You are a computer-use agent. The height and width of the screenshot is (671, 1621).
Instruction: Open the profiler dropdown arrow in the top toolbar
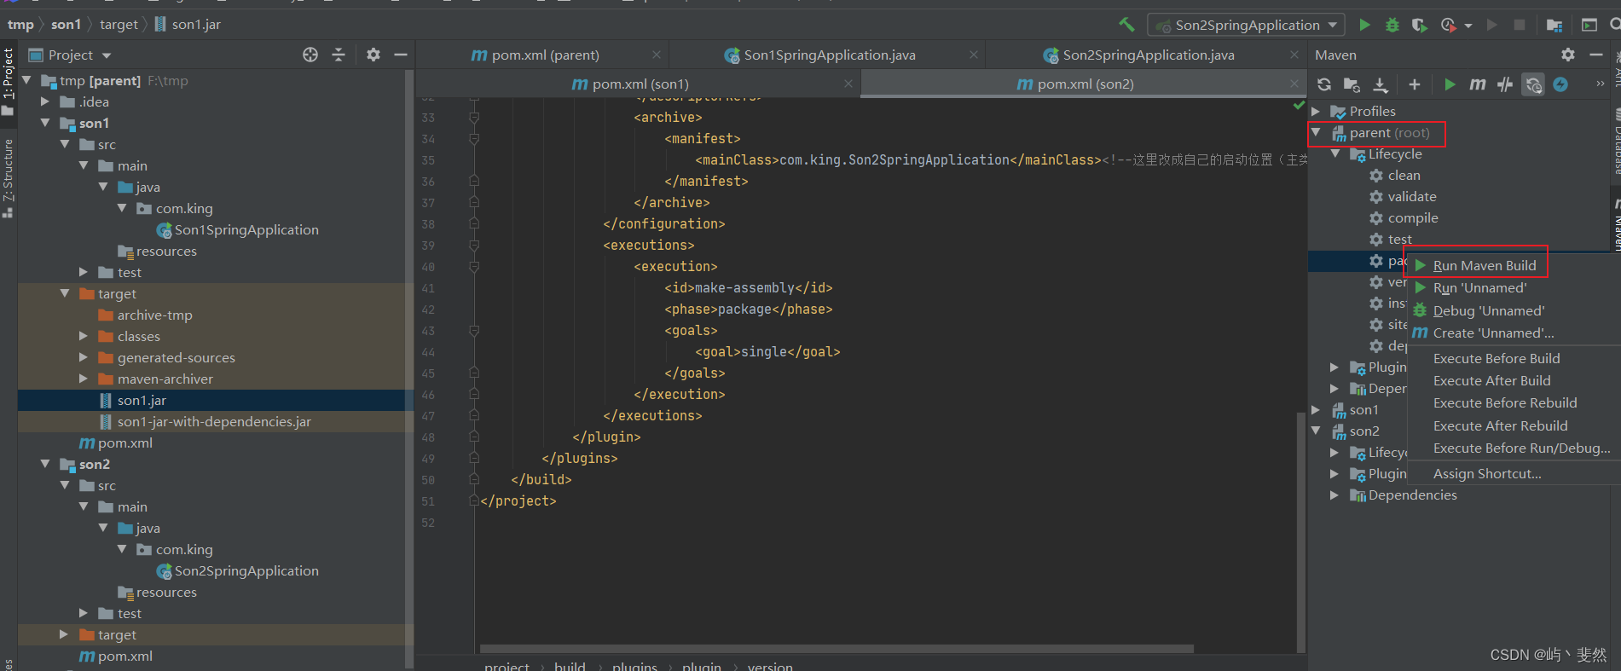(x=1468, y=26)
